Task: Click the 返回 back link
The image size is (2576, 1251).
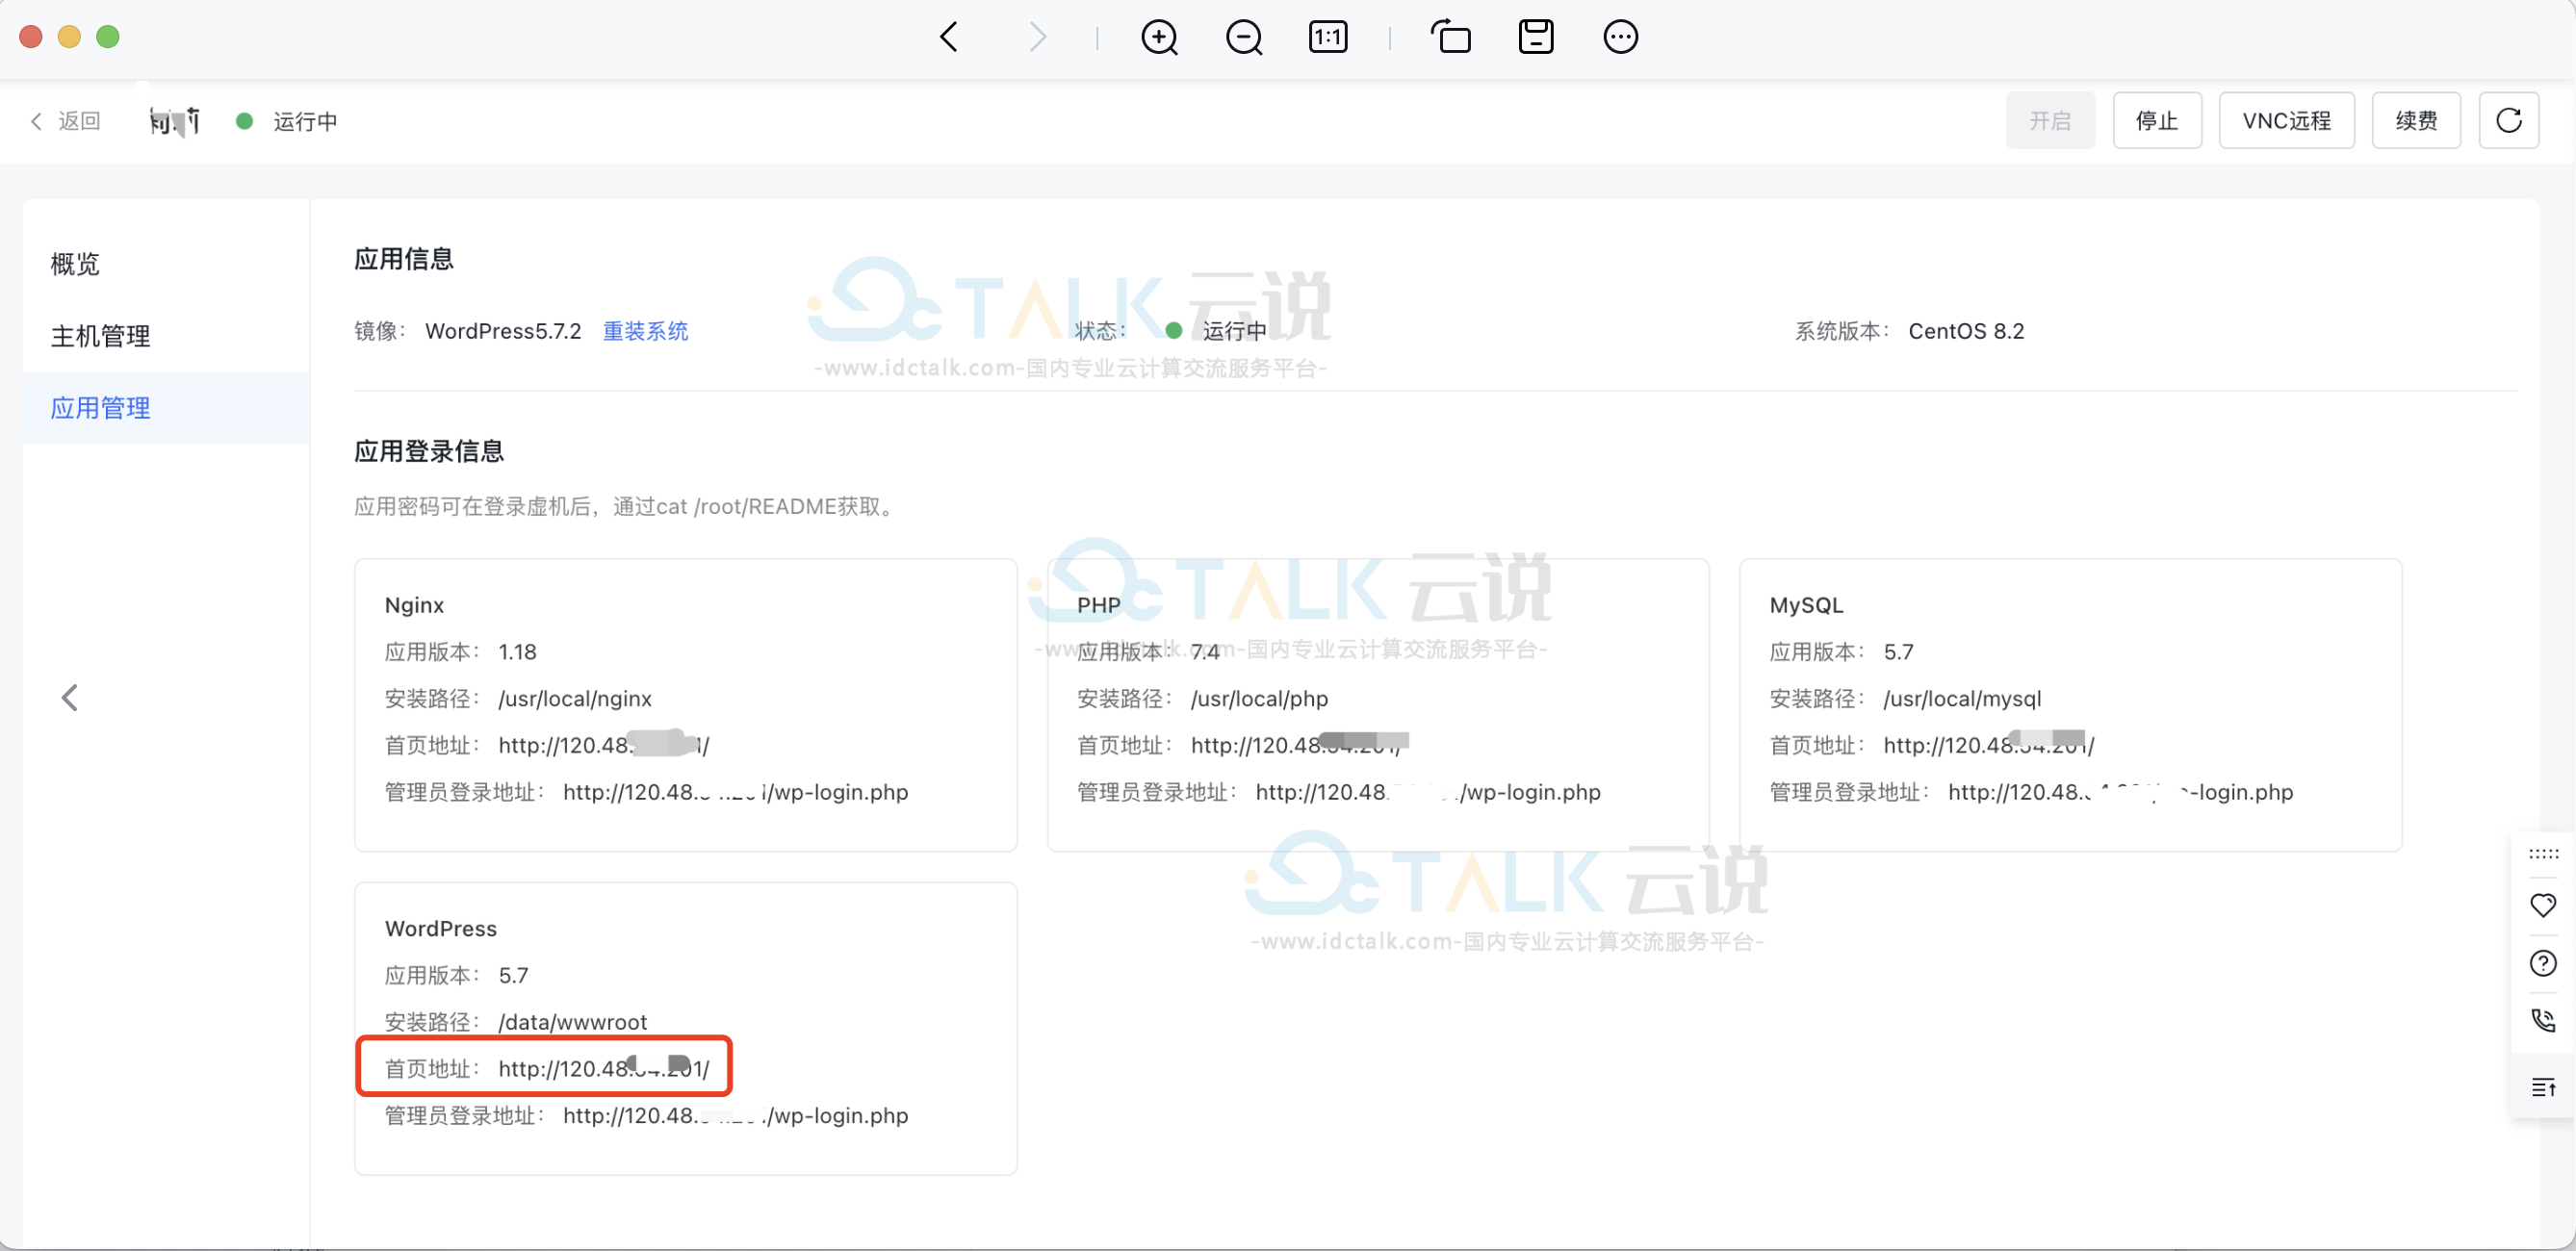Action: click(x=66, y=121)
